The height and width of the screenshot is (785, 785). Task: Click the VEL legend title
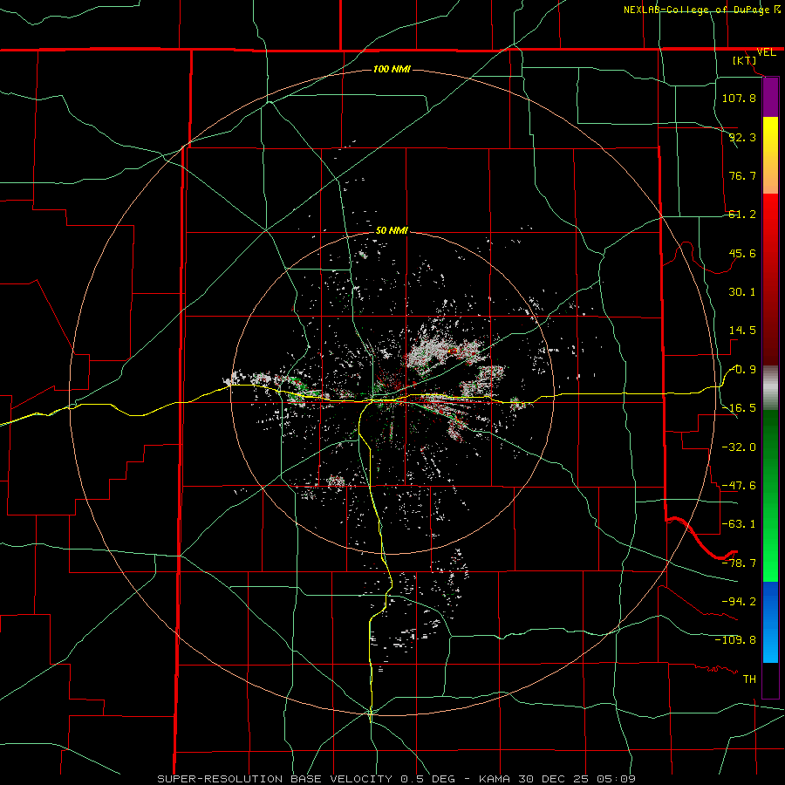(x=766, y=52)
